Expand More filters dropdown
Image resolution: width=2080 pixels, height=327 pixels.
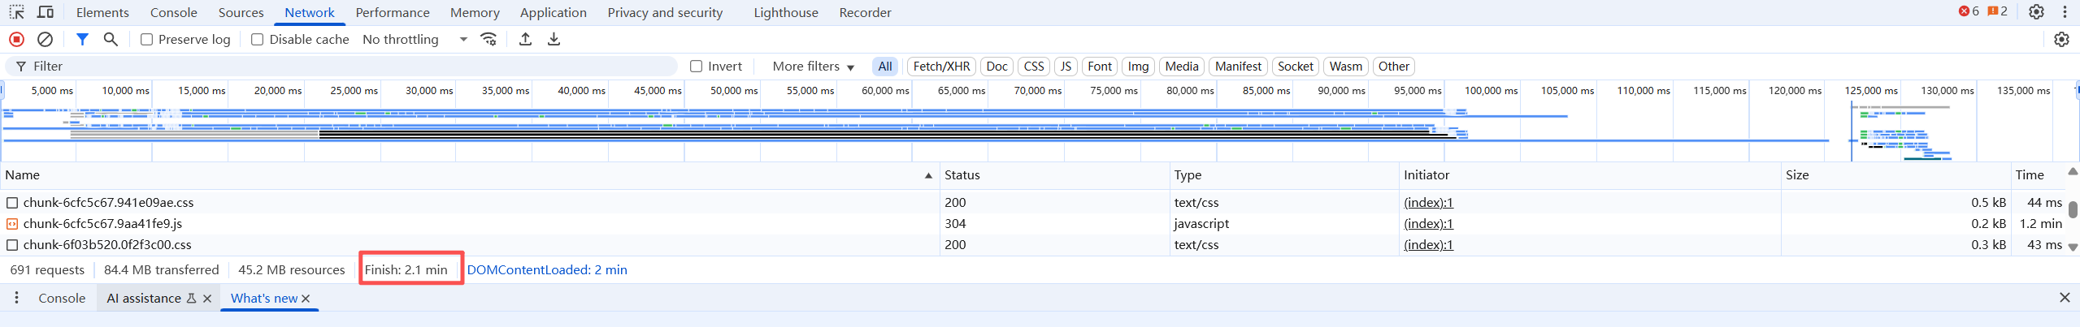pyautogui.click(x=813, y=67)
